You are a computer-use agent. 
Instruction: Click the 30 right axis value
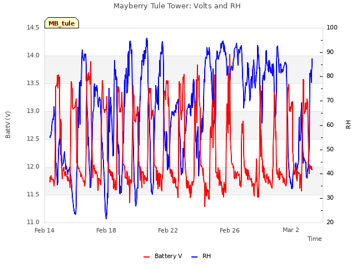point(330,198)
